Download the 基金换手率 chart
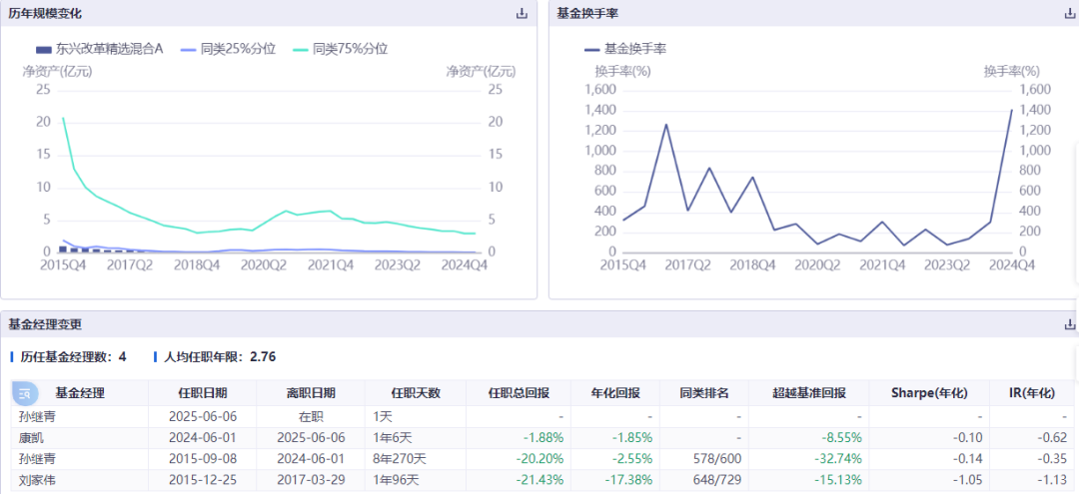This screenshot has width=1079, height=494. pyautogui.click(x=1070, y=14)
